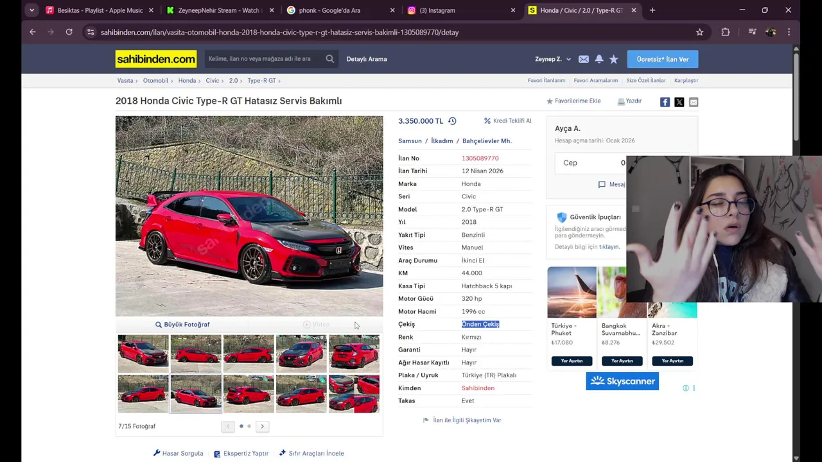Viewport: 822px width, 462px height.
Task: Click İlan ile İlgili Şikayetim Var
Action: 462,420
